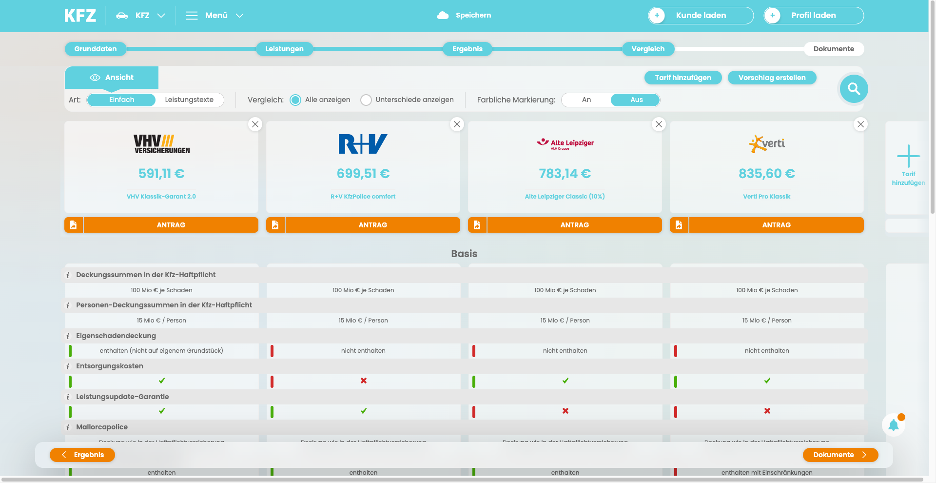
Task: Show info for Personen-Deckungssummen row
Action: click(68, 305)
